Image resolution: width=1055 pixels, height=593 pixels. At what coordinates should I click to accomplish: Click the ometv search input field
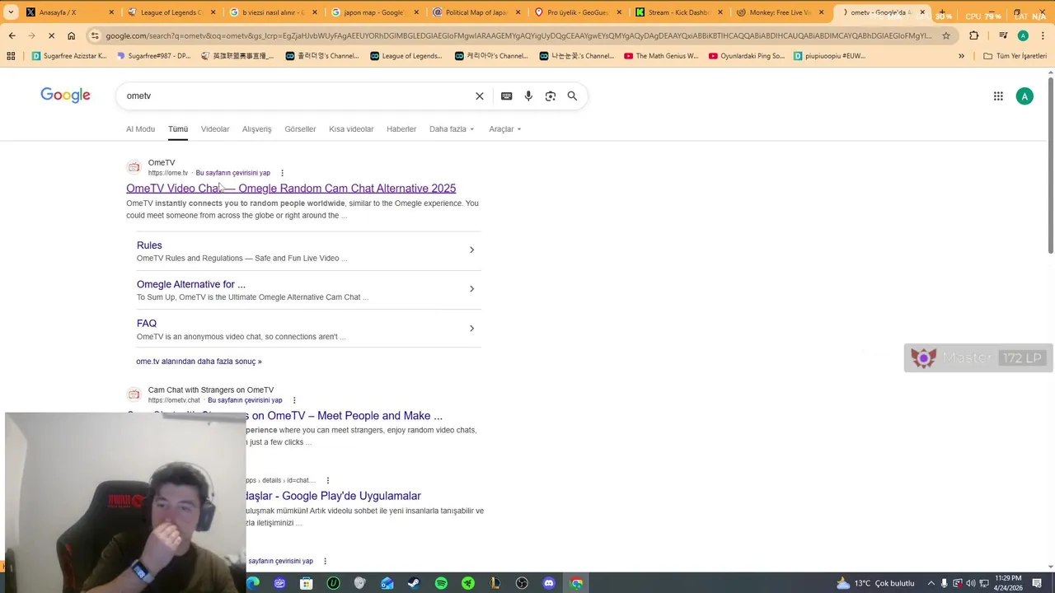click(x=297, y=96)
